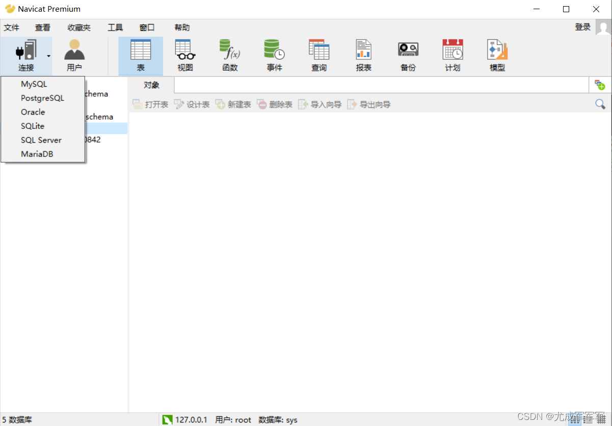
Task: Open the 用户 user management icon
Action: 74,50
